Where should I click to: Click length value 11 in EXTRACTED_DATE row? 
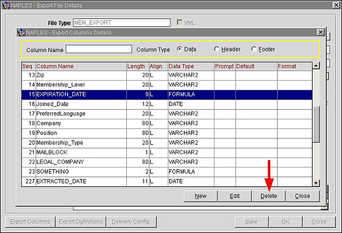[145, 181]
